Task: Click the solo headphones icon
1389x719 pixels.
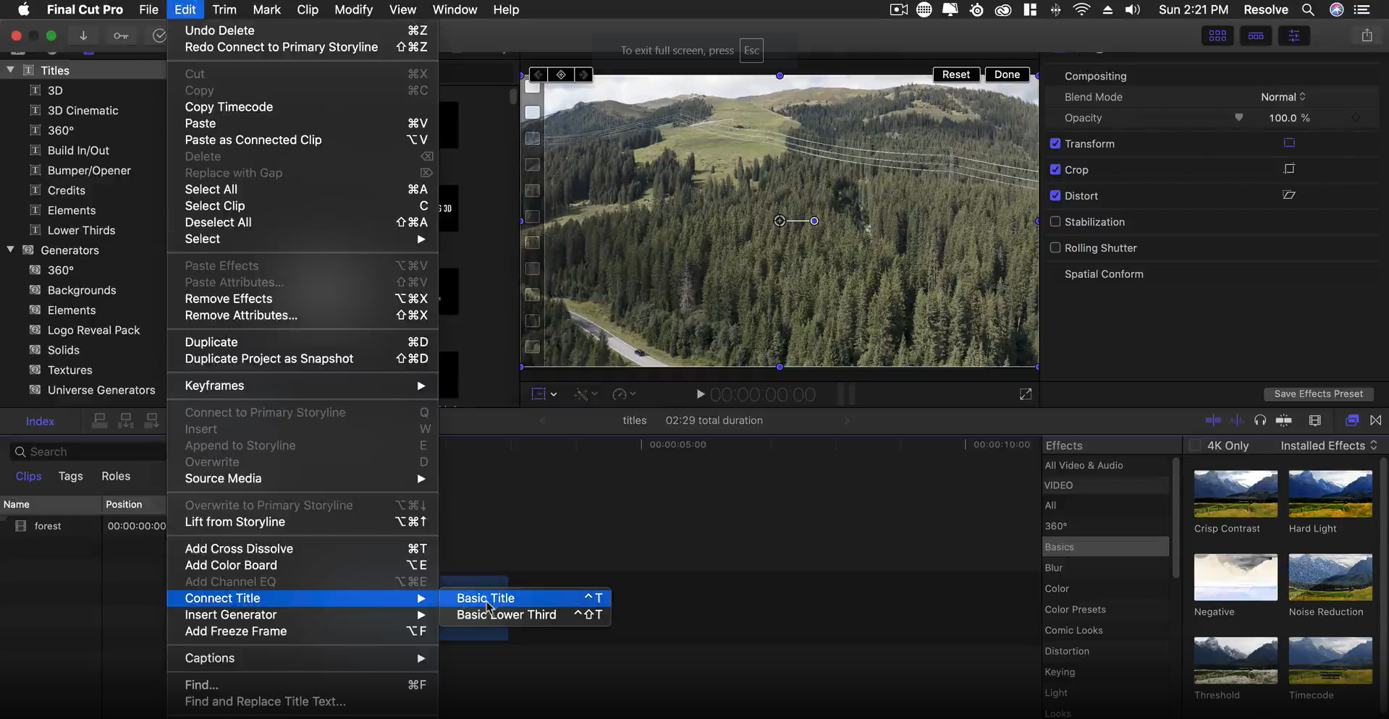Action: [1260, 420]
